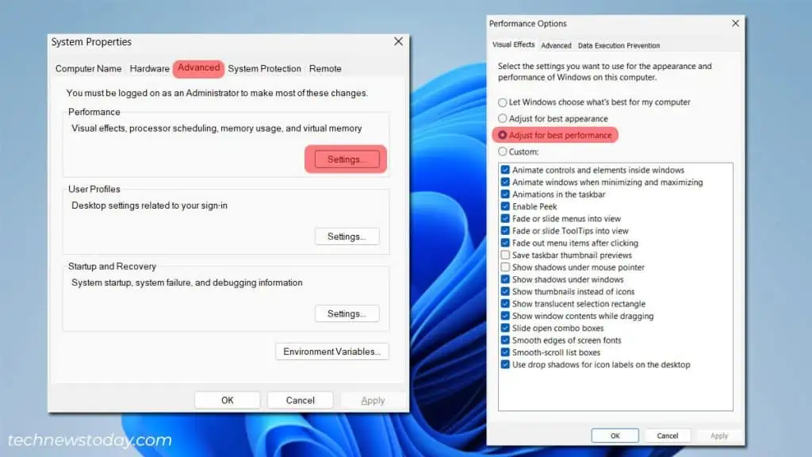Toggle Slide open combo boxes
This screenshot has width=812, height=457.
coord(505,328)
